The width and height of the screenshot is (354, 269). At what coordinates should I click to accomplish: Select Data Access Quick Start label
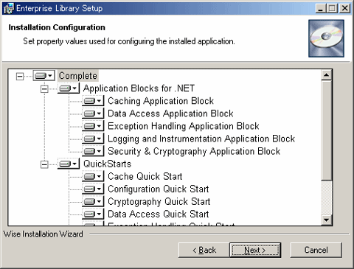pos(159,214)
